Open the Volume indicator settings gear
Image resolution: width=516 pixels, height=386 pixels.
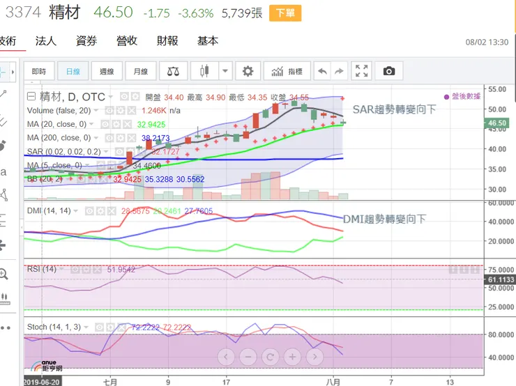[x=121, y=111]
